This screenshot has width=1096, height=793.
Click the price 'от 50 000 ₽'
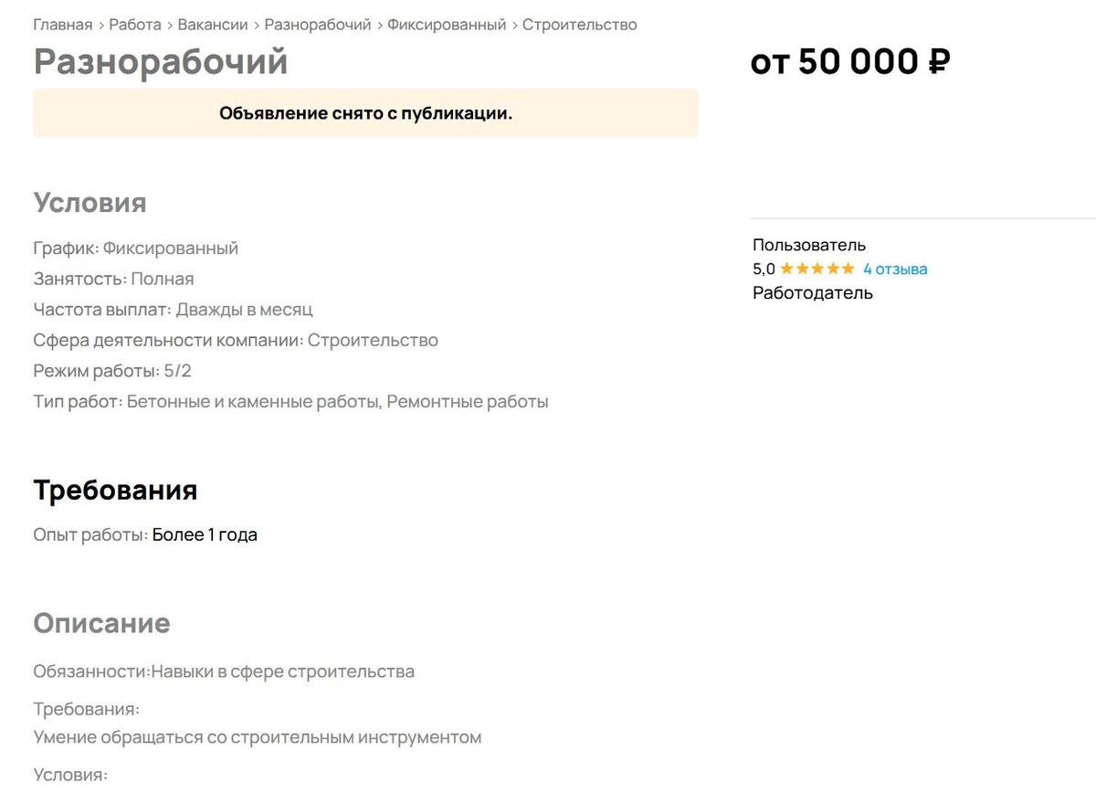tap(850, 62)
